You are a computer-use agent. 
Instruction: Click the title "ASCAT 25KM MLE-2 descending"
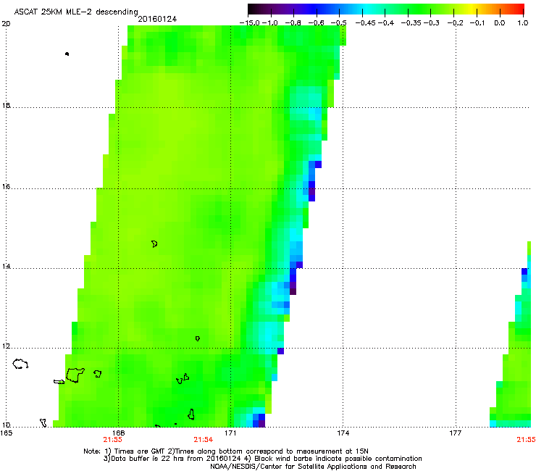click(x=76, y=12)
